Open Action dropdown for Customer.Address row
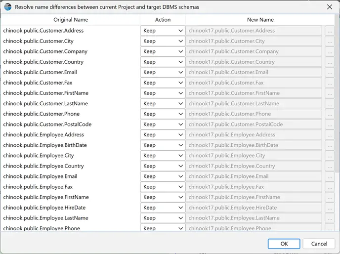Viewport: 340px width, 254px height. point(163,31)
